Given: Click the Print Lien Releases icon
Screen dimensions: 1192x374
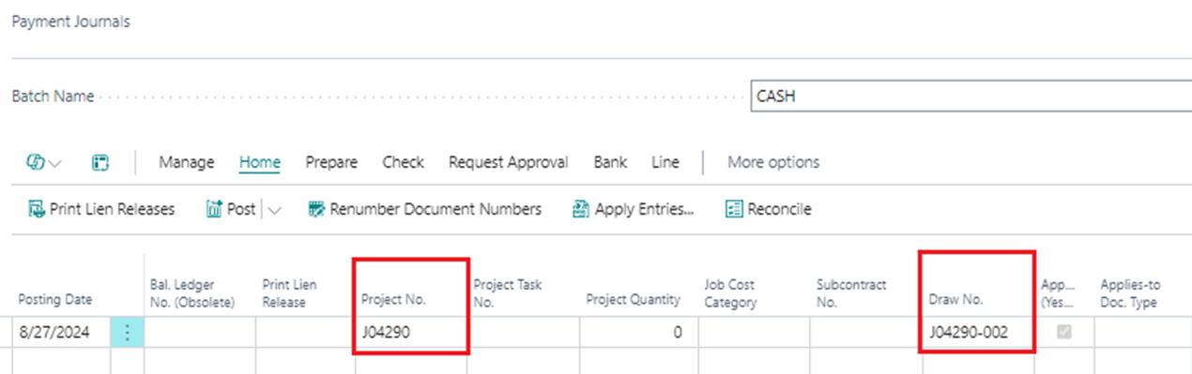Looking at the screenshot, I should click(37, 209).
